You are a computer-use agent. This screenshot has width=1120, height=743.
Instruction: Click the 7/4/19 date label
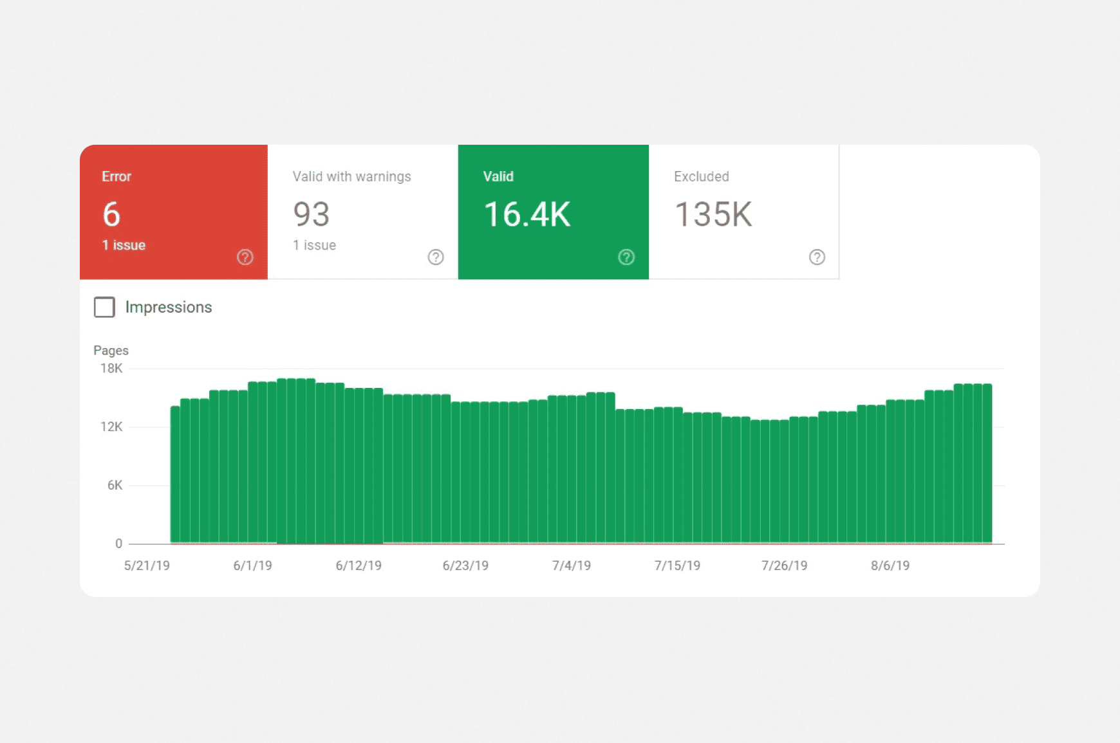coord(571,565)
